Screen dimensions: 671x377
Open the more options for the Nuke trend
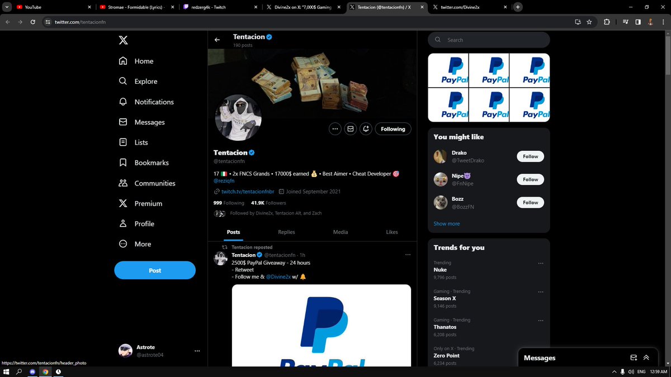540,263
